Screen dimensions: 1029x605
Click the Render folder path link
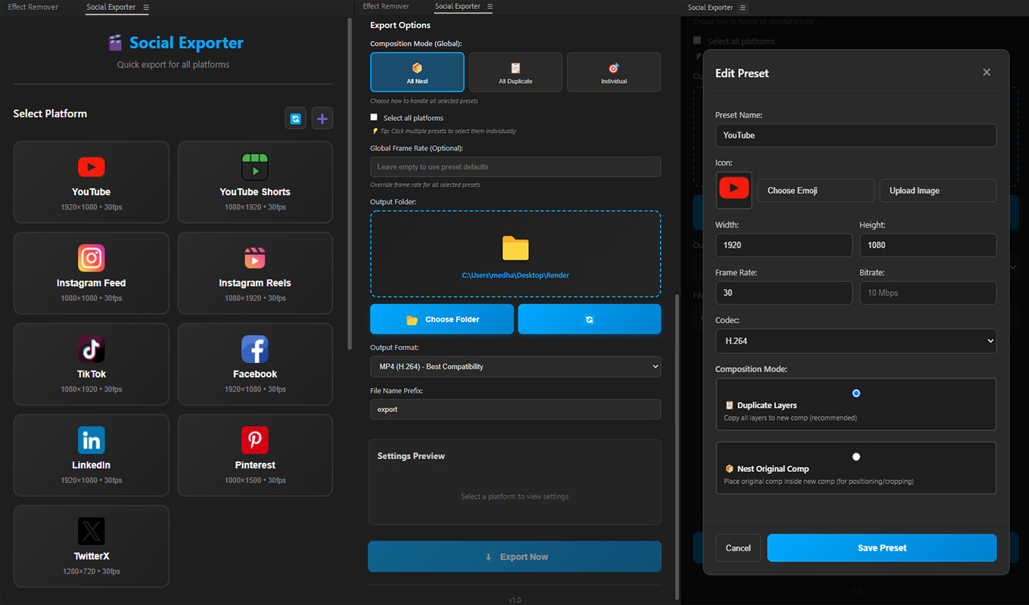(515, 275)
